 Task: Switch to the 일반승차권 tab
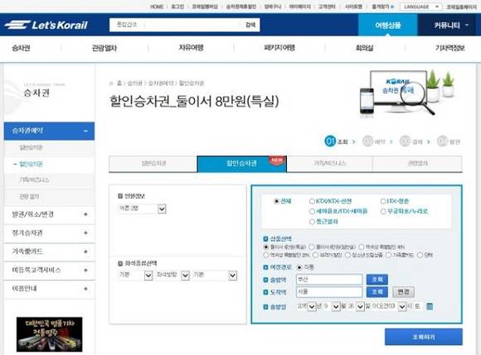[x=153, y=164]
